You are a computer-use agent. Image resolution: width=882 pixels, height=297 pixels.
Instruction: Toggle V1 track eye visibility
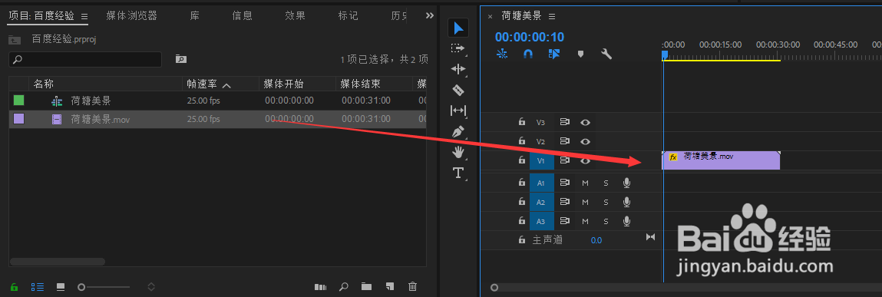click(585, 161)
